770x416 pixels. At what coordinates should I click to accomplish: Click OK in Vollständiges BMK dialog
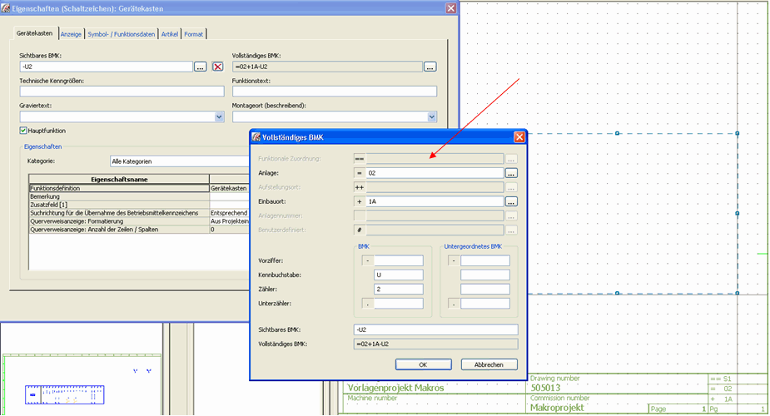(424, 364)
